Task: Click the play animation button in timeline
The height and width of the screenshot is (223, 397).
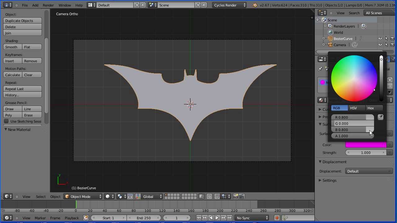Action: 217,218
